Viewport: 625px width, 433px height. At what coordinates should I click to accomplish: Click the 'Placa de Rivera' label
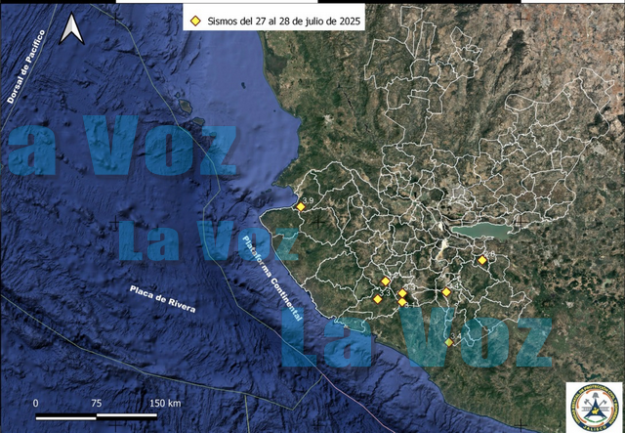(x=163, y=300)
